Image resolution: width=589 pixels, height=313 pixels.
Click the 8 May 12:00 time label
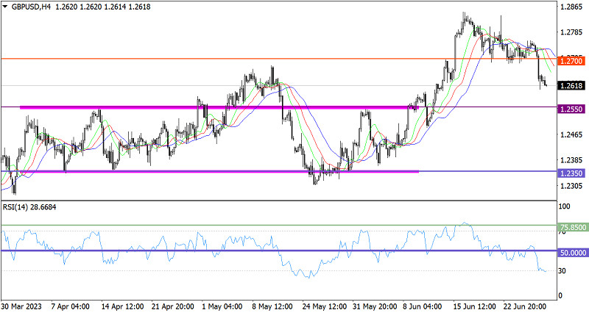(x=272, y=306)
